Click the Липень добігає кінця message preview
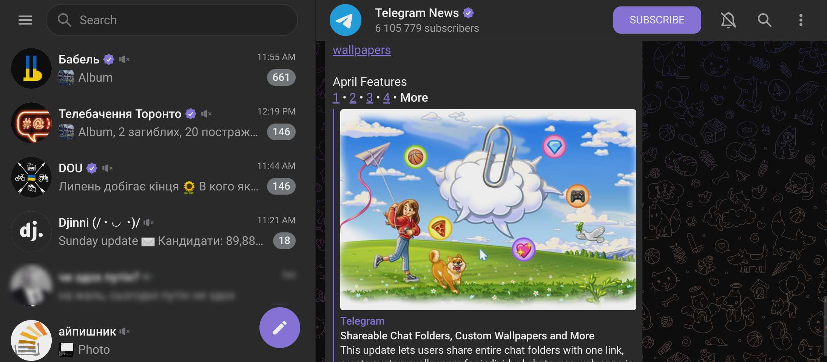 click(x=159, y=186)
